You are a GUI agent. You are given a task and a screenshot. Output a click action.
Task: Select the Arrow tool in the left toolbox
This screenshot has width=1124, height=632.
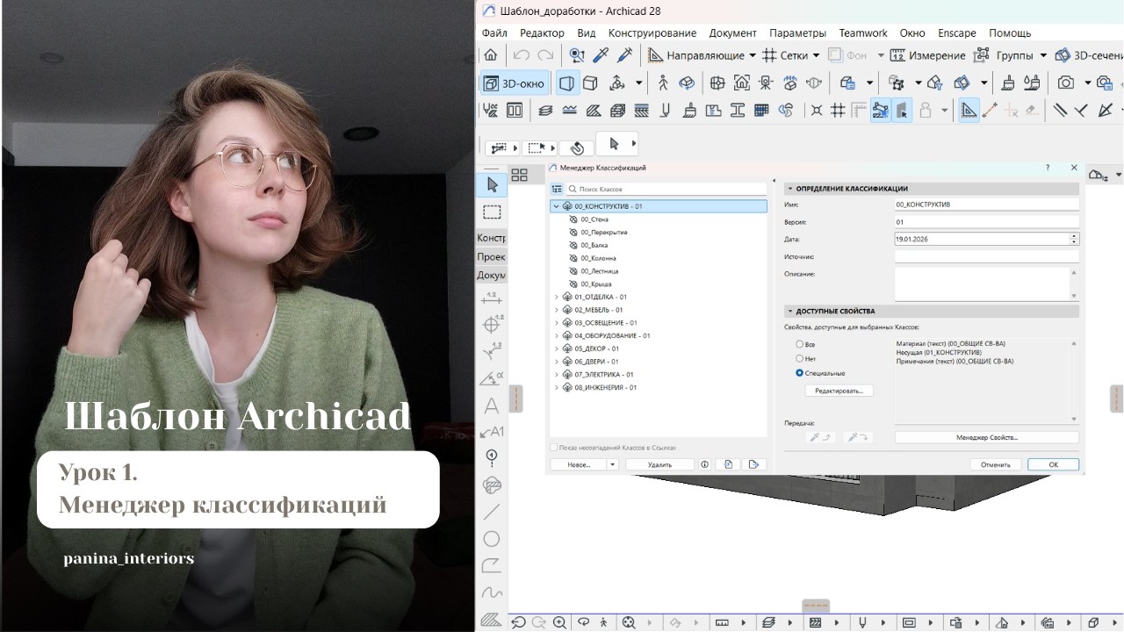(492, 185)
